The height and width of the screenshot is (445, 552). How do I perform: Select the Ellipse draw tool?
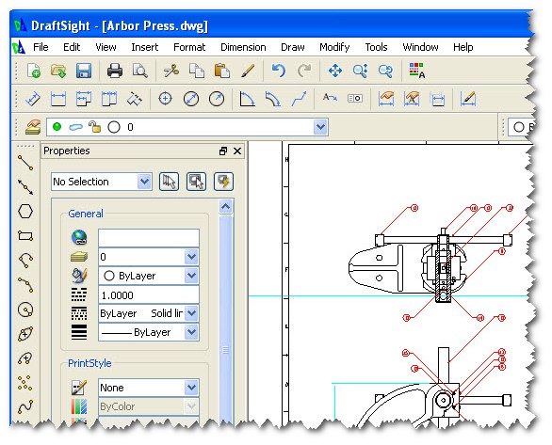(x=25, y=334)
